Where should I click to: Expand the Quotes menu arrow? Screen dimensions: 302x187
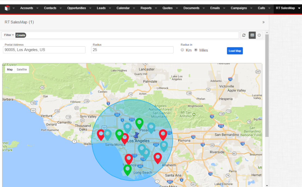177,8
